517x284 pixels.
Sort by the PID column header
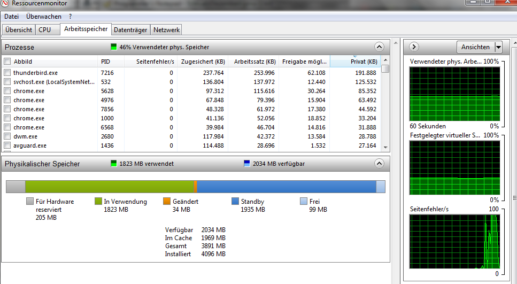(111, 62)
